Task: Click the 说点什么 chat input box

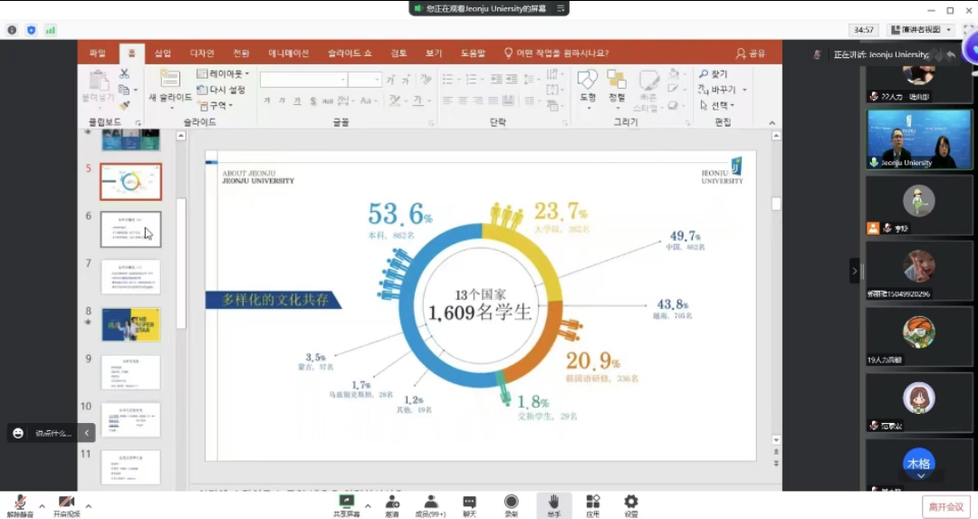Action: point(52,433)
